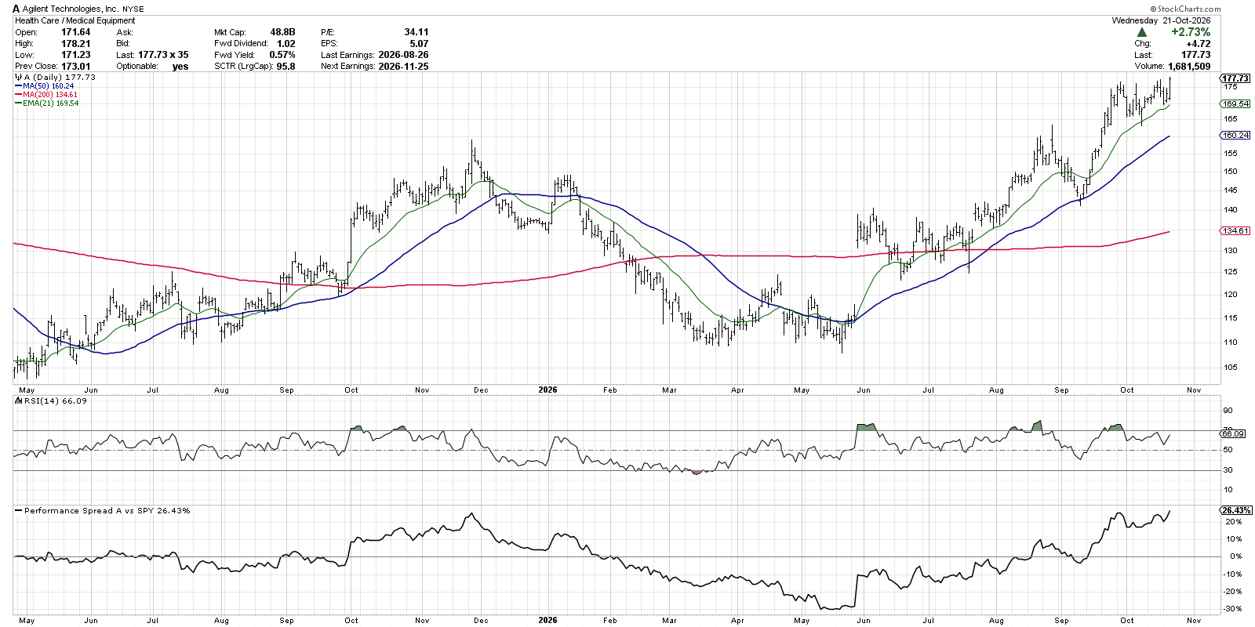Click the Last value 177.73 below Chg
This screenshot has height=627, width=1255.
coord(1196,55)
